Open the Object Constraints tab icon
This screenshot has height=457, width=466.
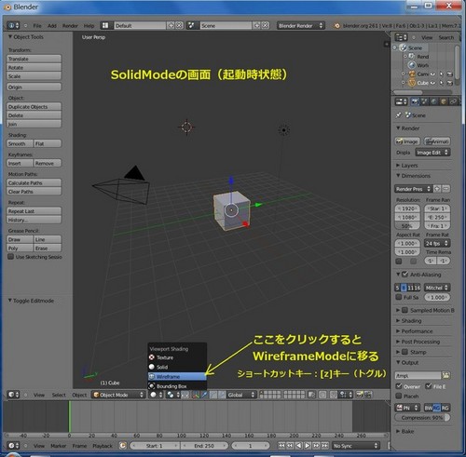(x=453, y=101)
